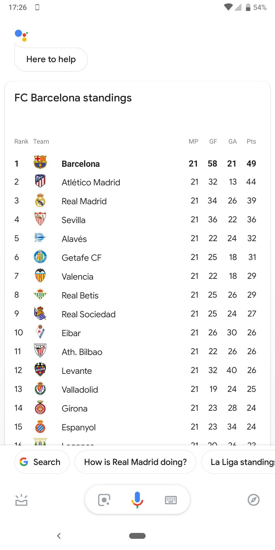
Task: Tap the FC Barcelona crest
Action: pyautogui.click(x=40, y=162)
